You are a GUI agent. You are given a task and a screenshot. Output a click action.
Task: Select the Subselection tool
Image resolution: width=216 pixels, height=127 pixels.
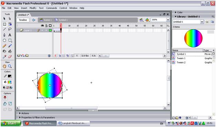(10, 19)
